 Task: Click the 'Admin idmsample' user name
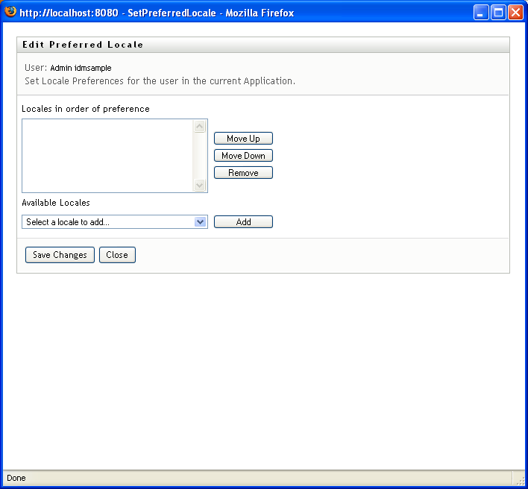[x=81, y=68]
